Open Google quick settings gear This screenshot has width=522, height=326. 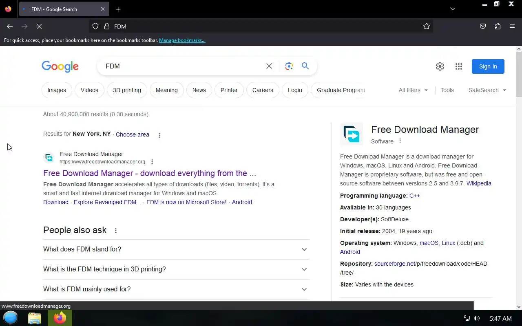tap(440, 66)
